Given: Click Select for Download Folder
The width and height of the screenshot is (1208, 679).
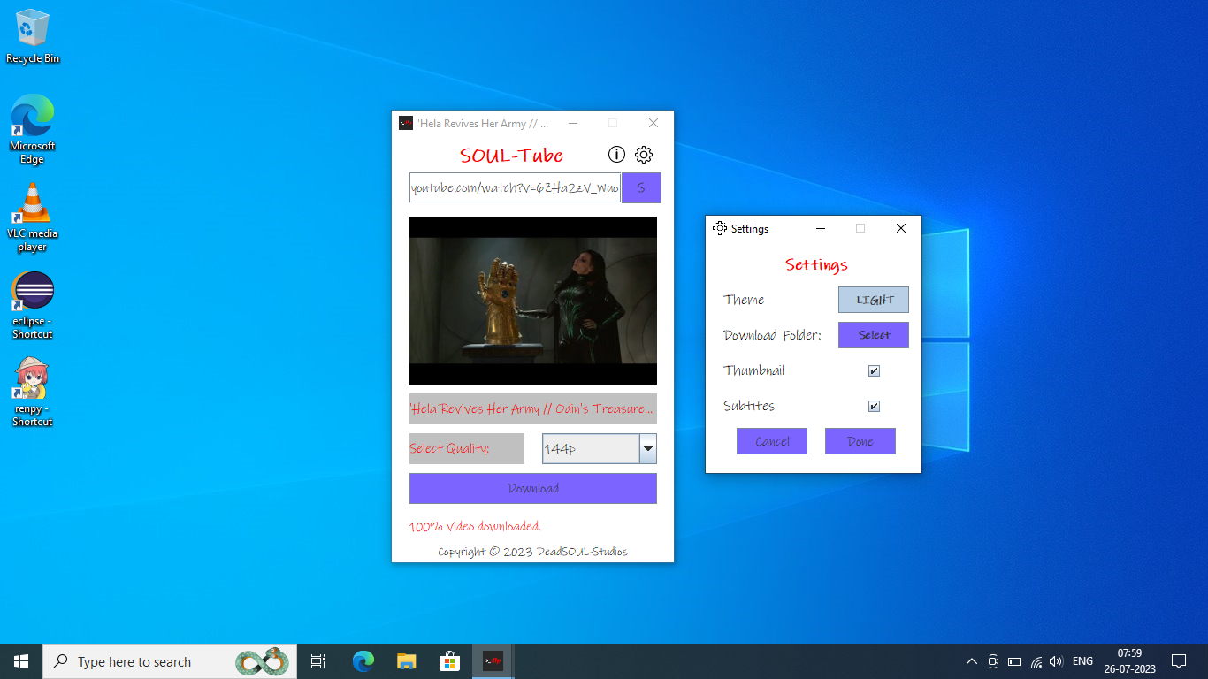Looking at the screenshot, I should pyautogui.click(x=874, y=335).
